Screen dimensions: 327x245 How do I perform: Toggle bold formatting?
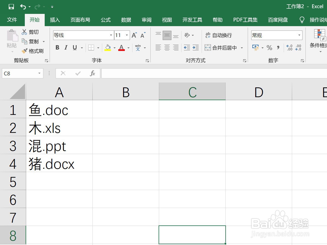pos(57,48)
